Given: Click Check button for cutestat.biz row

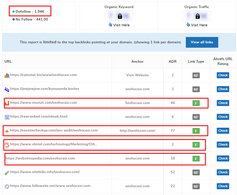Looking at the screenshot, I should (223, 75).
